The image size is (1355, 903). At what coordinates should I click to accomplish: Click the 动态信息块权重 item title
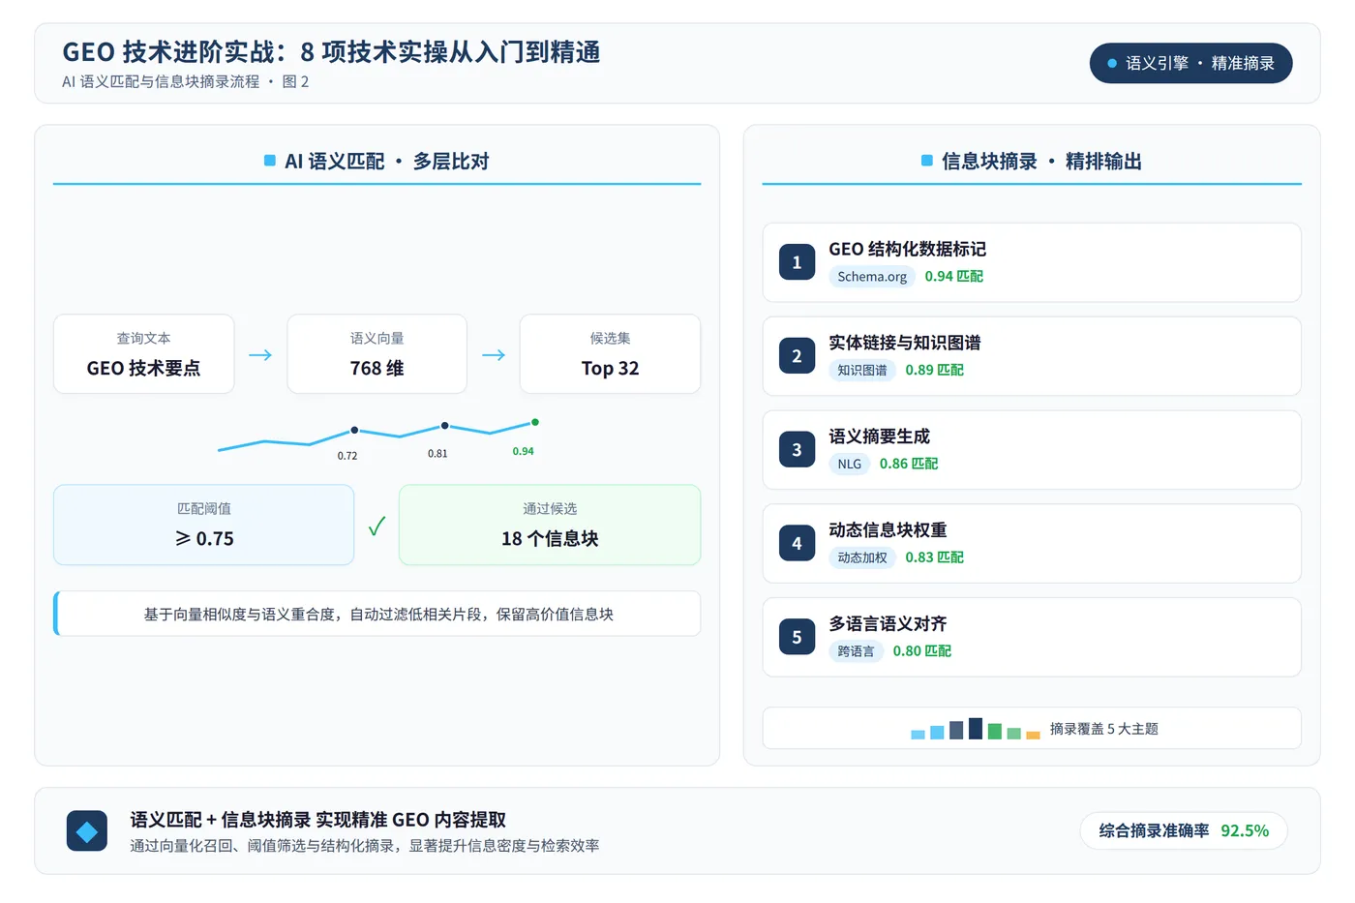pyautogui.click(x=888, y=530)
